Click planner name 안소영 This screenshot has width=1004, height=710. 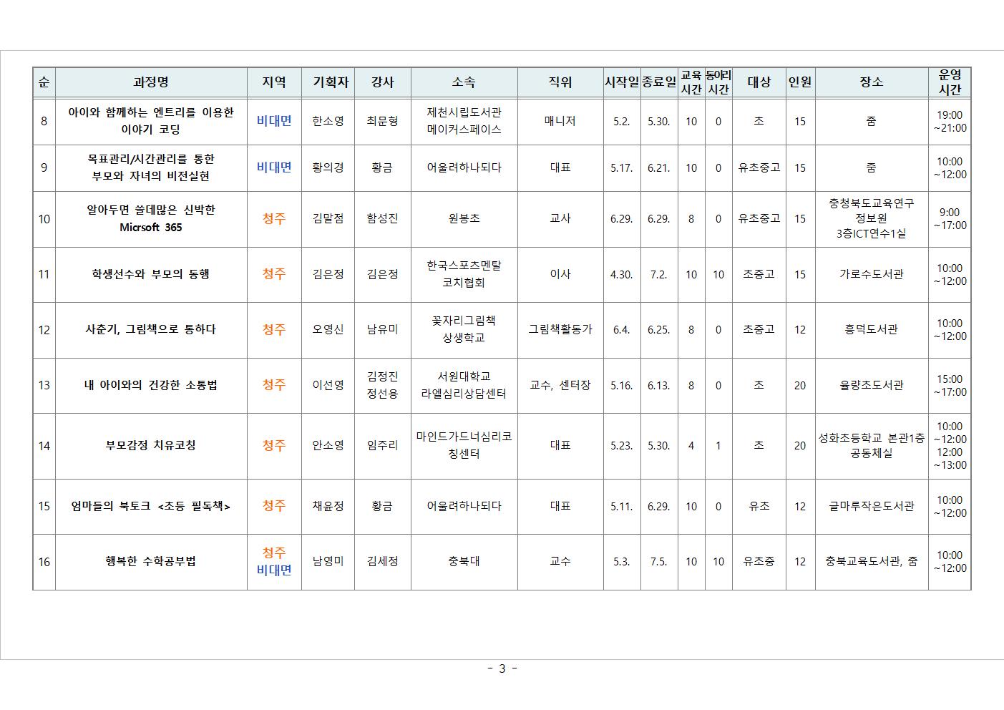328,445
